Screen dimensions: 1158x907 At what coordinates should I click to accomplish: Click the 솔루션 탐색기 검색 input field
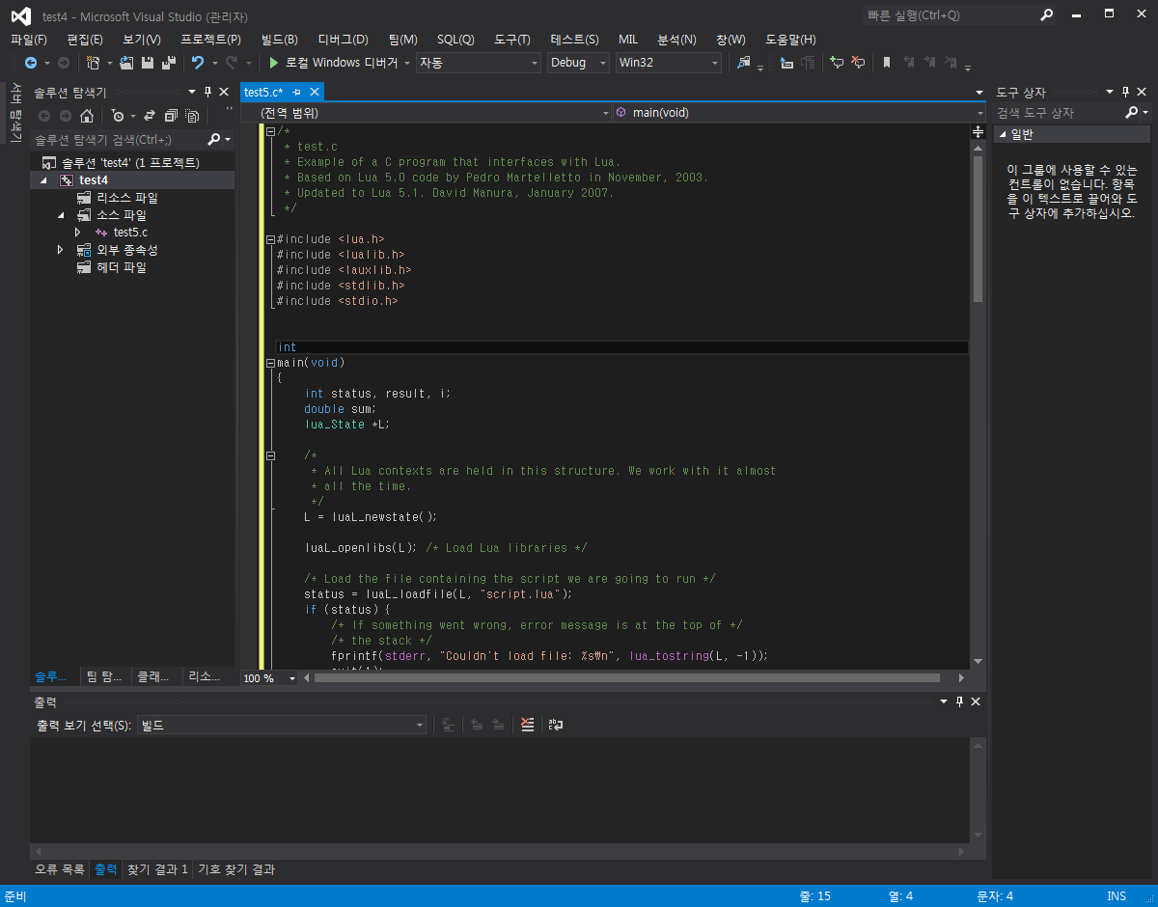119,140
